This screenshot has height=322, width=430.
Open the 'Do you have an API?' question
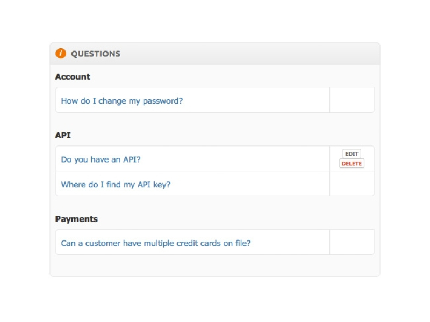tap(101, 159)
